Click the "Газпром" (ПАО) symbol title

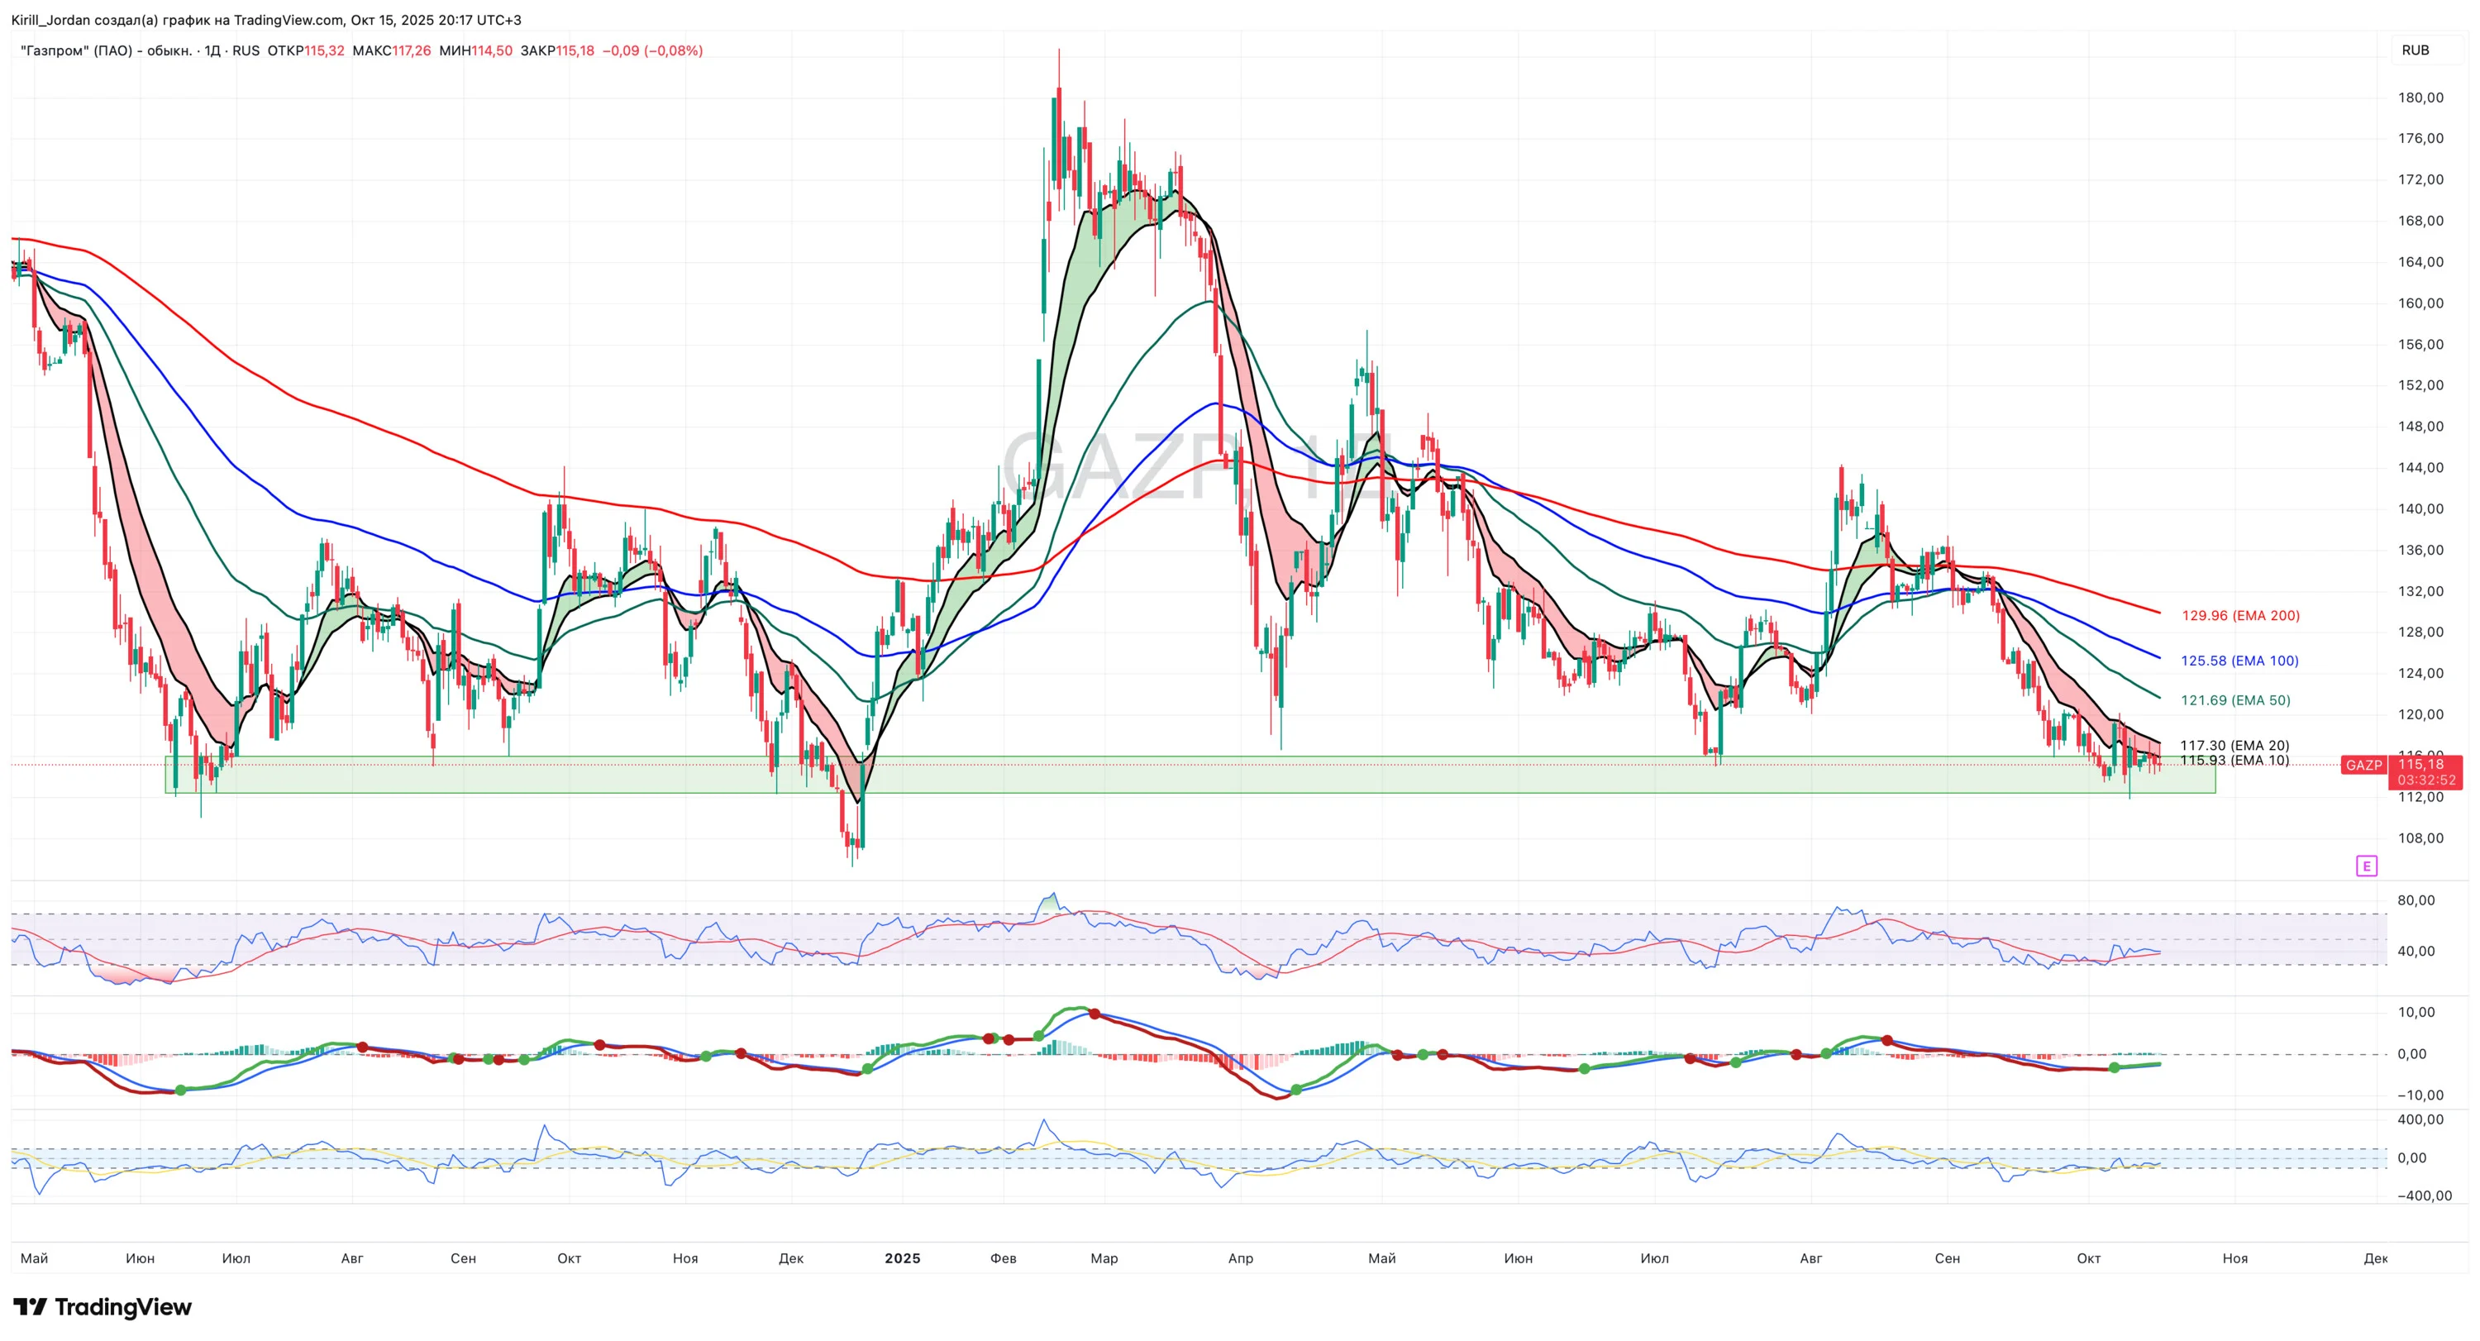tap(106, 51)
